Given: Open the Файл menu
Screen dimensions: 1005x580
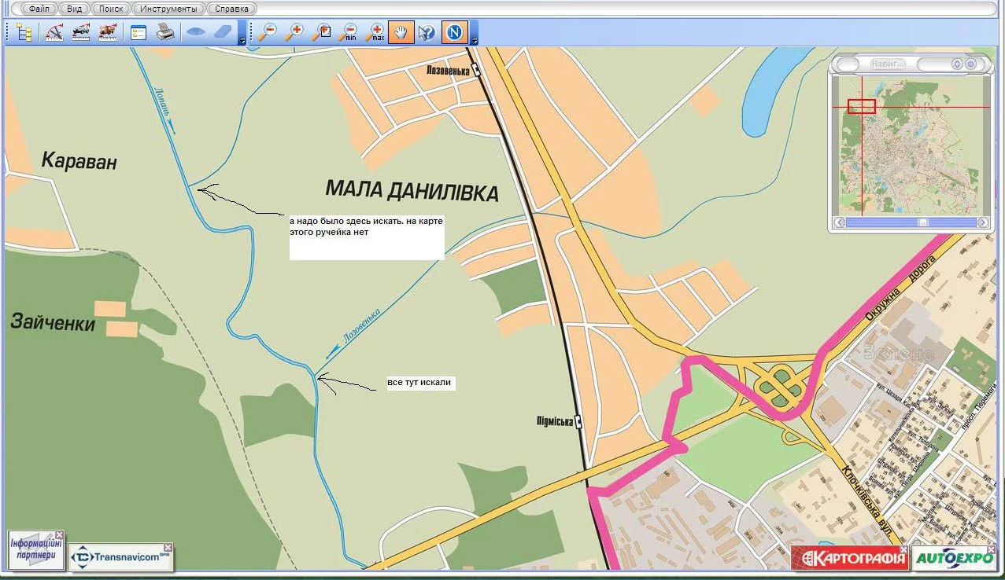Looking at the screenshot, I should pyautogui.click(x=39, y=9).
